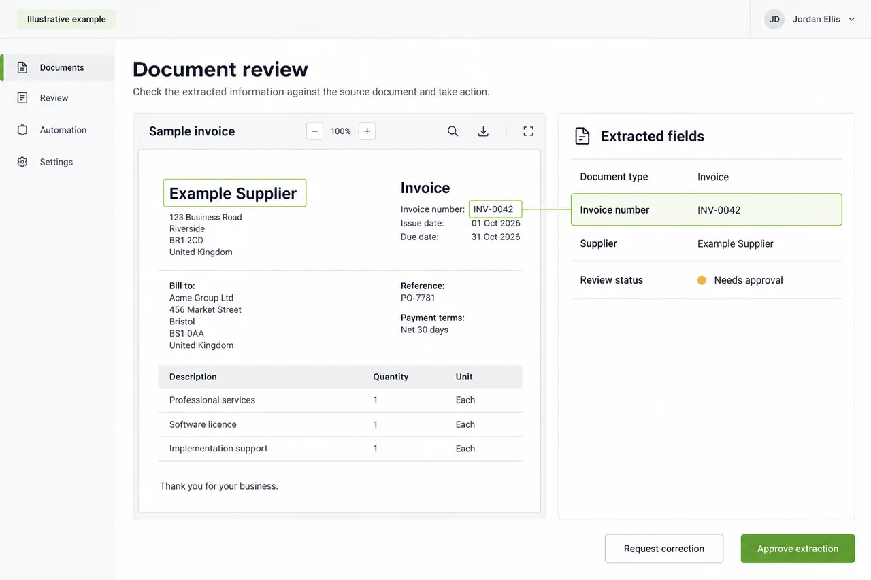Click the JD user avatar
This screenshot has height=580, width=871.
pos(774,19)
